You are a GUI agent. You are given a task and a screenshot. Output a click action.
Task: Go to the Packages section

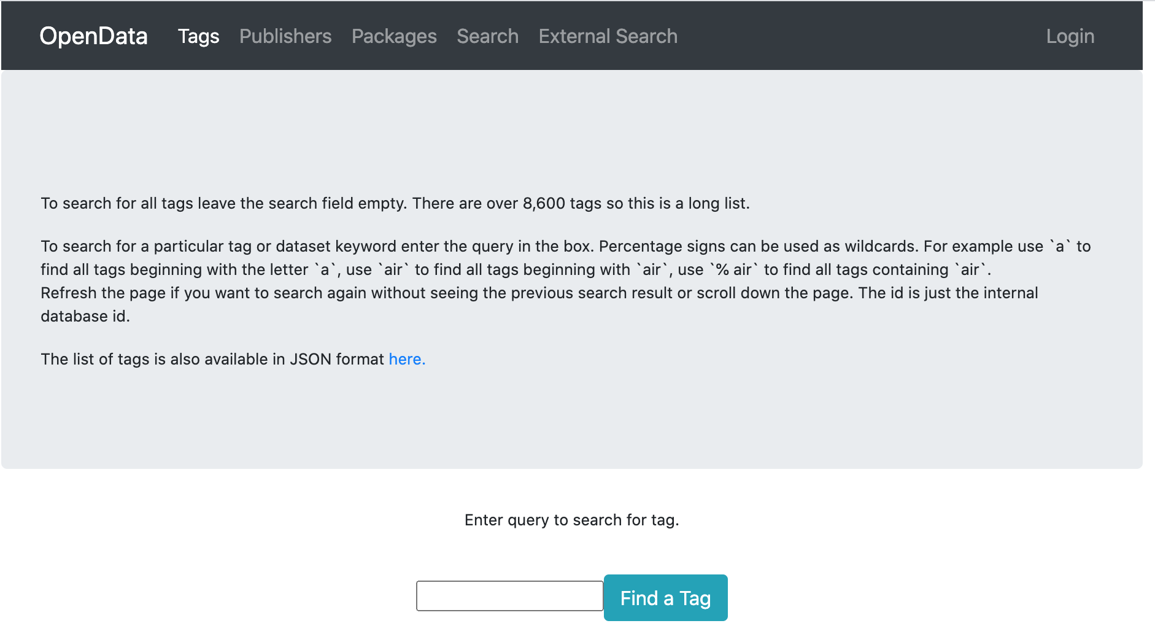click(394, 36)
